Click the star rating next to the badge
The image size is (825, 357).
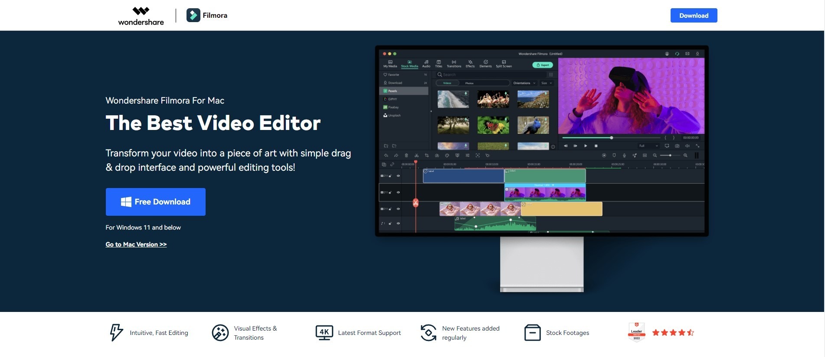pyautogui.click(x=673, y=332)
